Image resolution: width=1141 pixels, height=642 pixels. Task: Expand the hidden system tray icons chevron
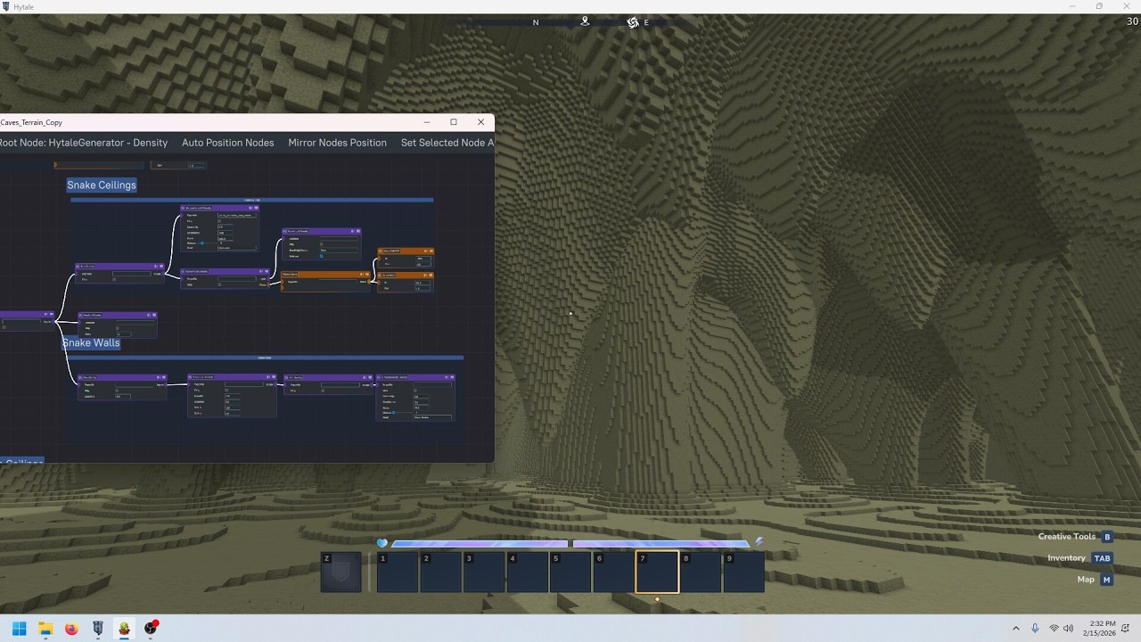[x=1015, y=629]
